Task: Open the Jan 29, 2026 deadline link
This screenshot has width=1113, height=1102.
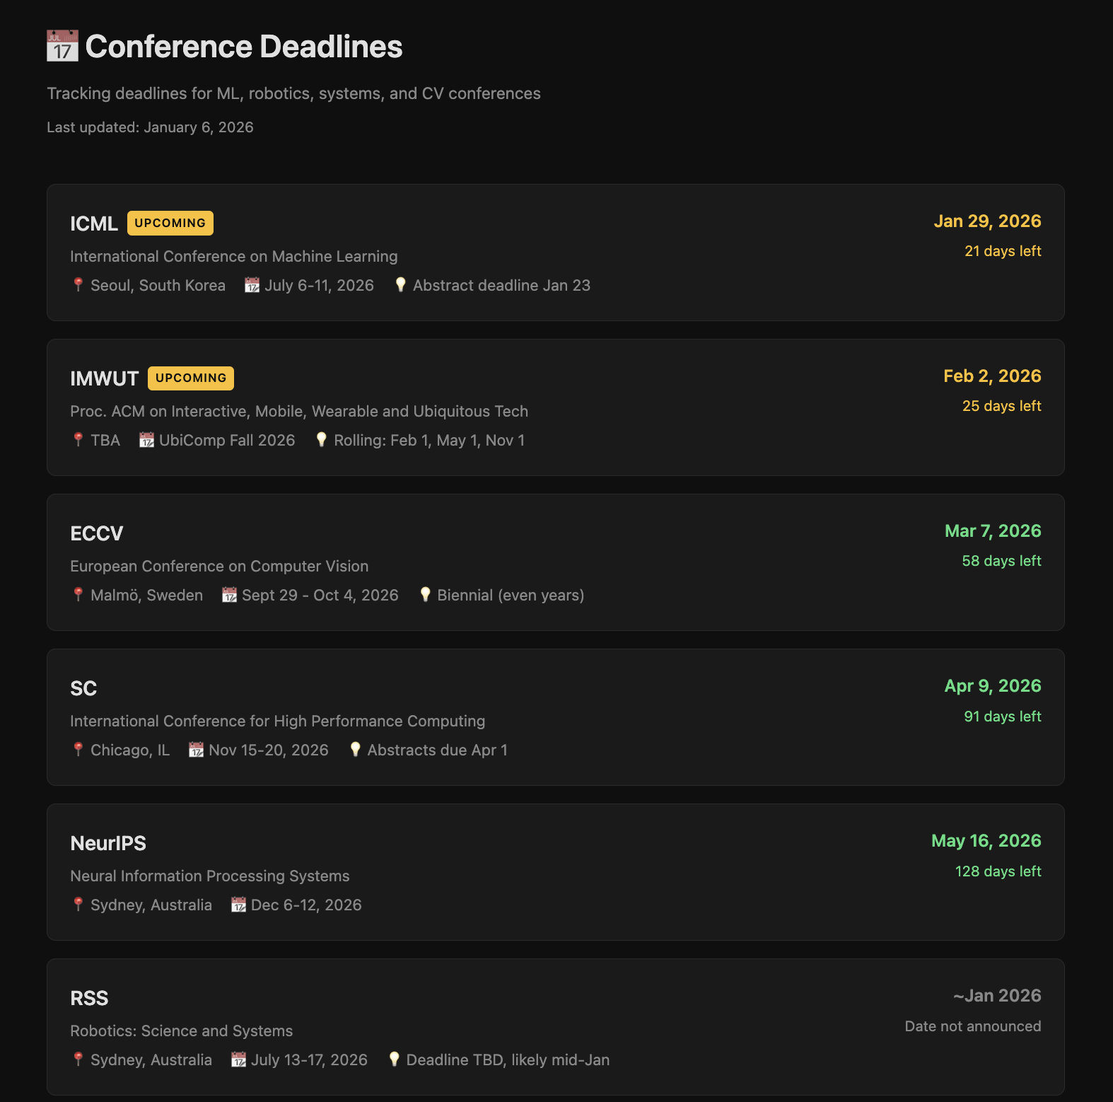Action: pos(986,221)
